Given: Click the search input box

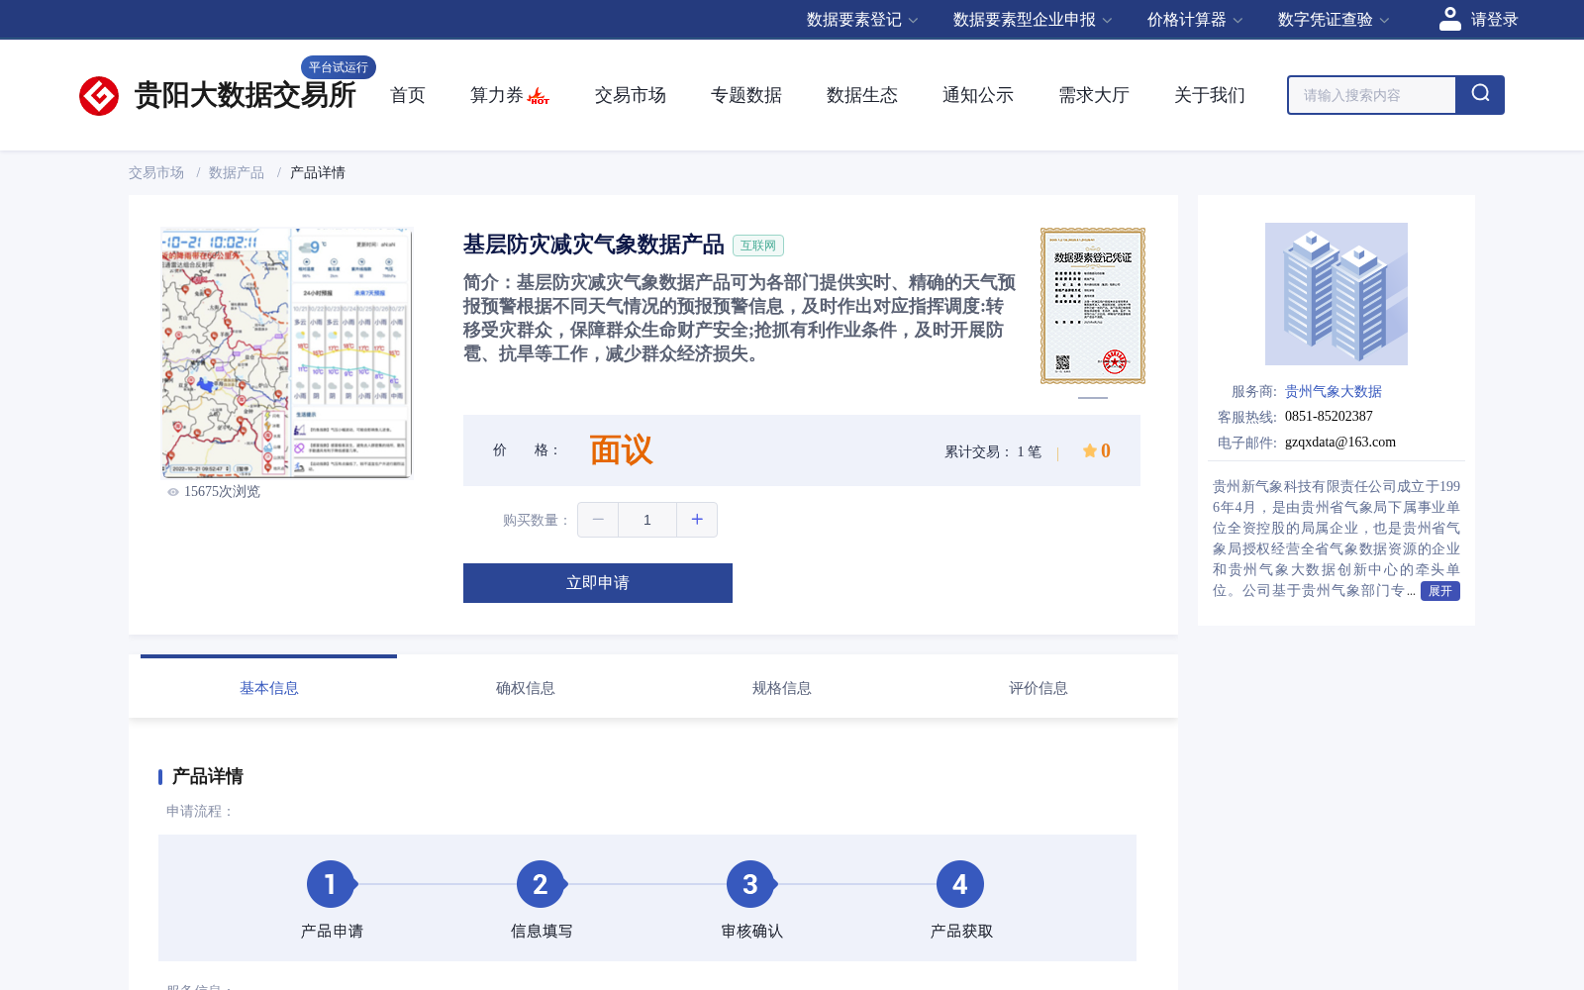Looking at the screenshot, I should click(1372, 95).
